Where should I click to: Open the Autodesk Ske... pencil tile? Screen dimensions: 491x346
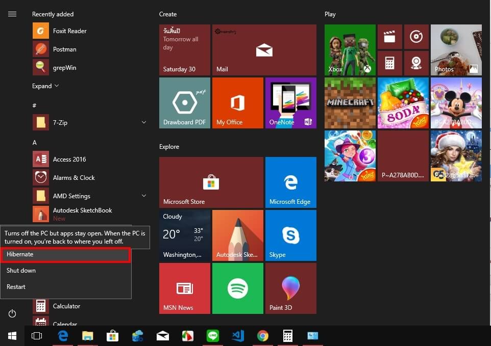pyautogui.click(x=238, y=235)
